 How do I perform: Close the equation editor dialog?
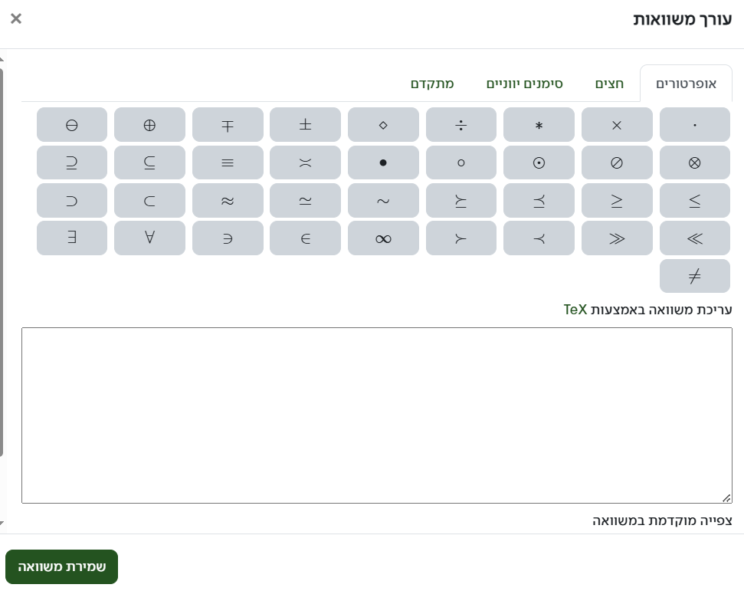[16, 18]
